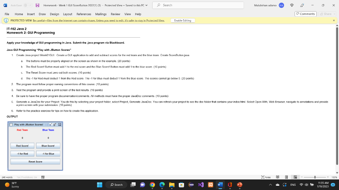Image resolution: width=339 pixels, height=190 pixels.
Task: Click the Editing pen icon near top right
Action: tap(302, 5)
